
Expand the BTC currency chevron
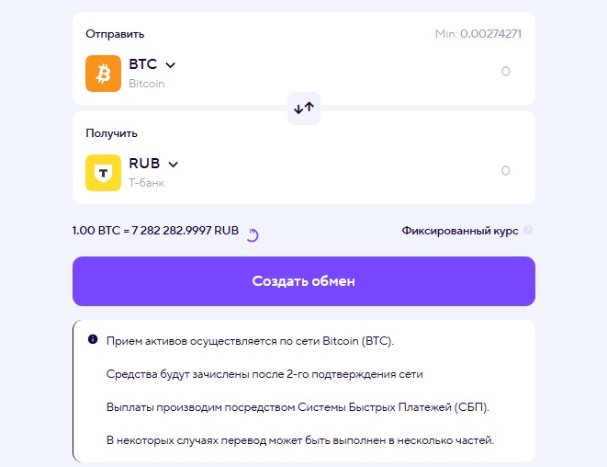click(170, 64)
